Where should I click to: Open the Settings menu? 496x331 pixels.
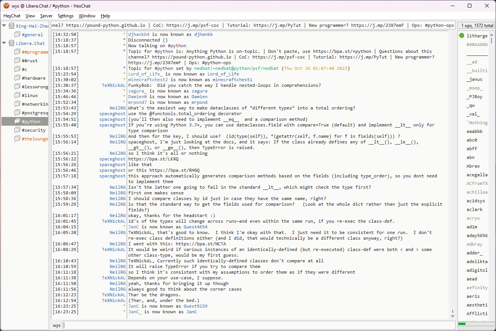66,16
